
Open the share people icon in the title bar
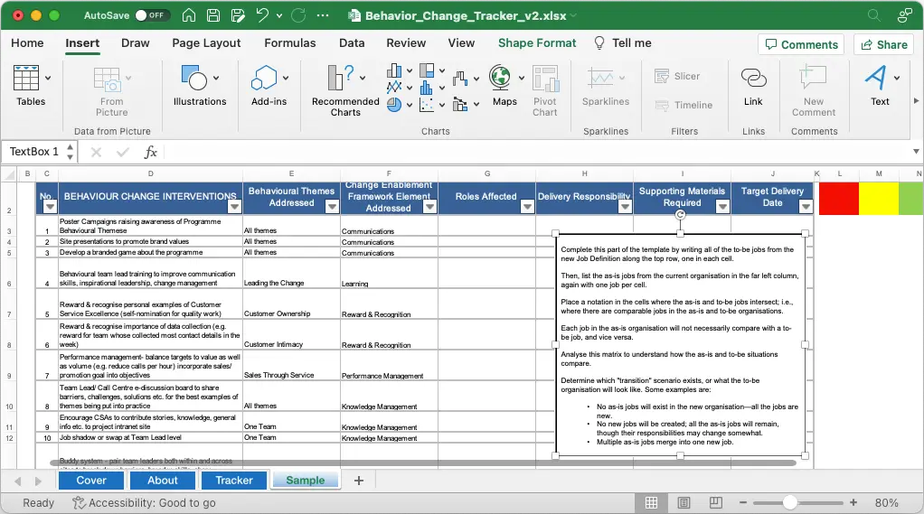pyautogui.click(x=904, y=15)
